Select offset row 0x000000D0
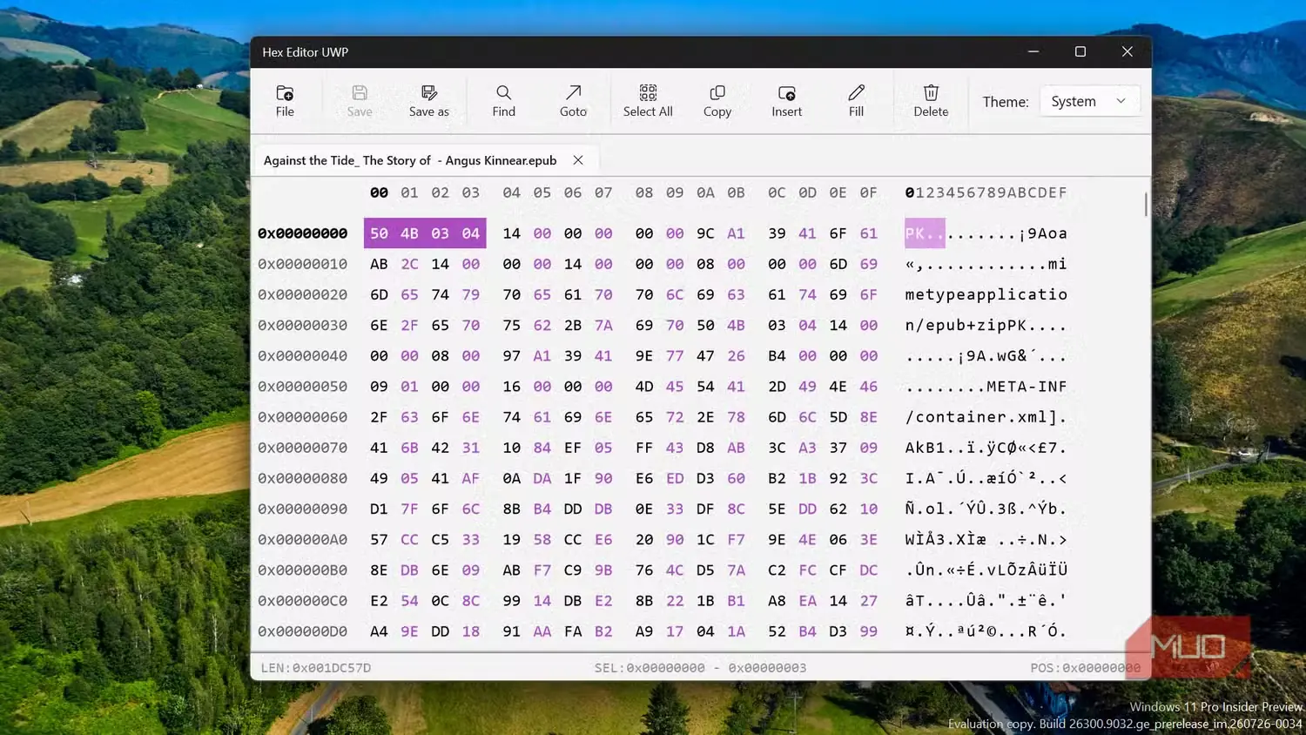The image size is (1306, 735). click(302, 631)
